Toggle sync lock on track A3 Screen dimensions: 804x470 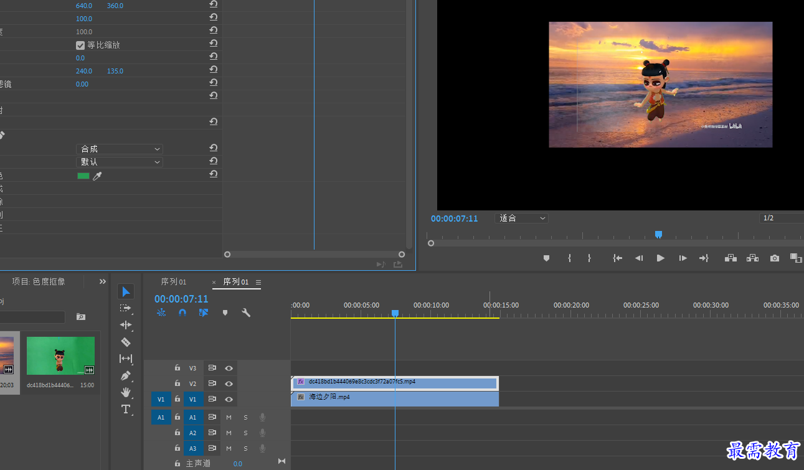point(212,448)
